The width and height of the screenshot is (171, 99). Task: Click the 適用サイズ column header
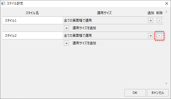point(104,13)
